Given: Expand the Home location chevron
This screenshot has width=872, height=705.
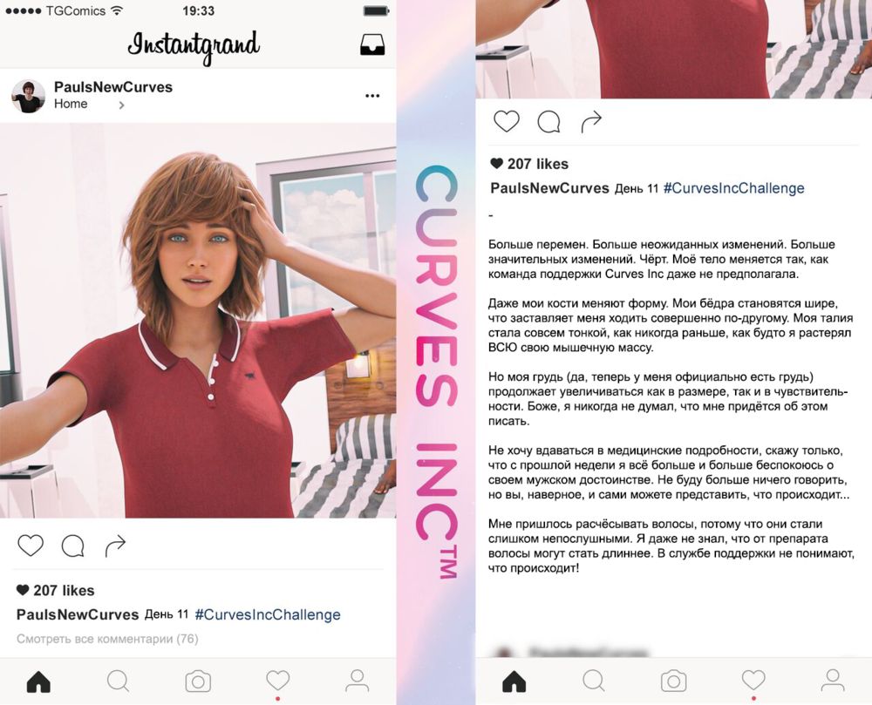Looking at the screenshot, I should point(121,105).
